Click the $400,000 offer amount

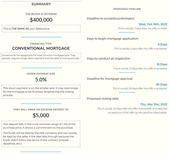point(41,20)
